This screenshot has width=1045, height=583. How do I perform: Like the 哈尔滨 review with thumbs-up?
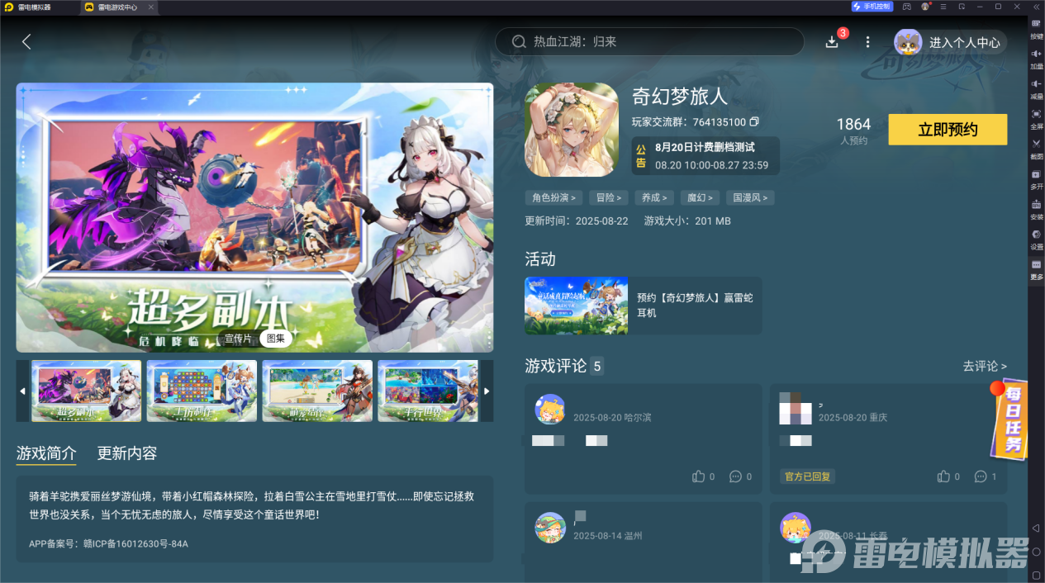click(699, 476)
